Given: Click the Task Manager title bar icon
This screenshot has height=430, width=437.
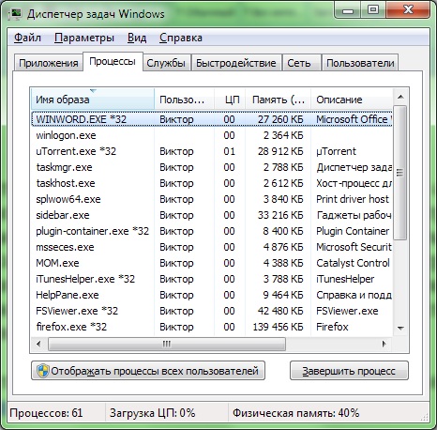Looking at the screenshot, I should pyautogui.click(x=16, y=14).
